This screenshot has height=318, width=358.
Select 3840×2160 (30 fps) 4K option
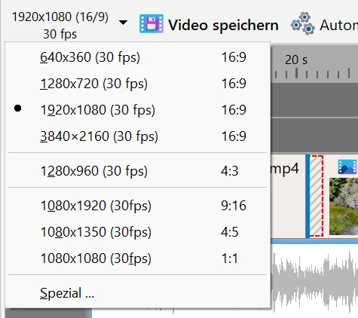click(137, 136)
